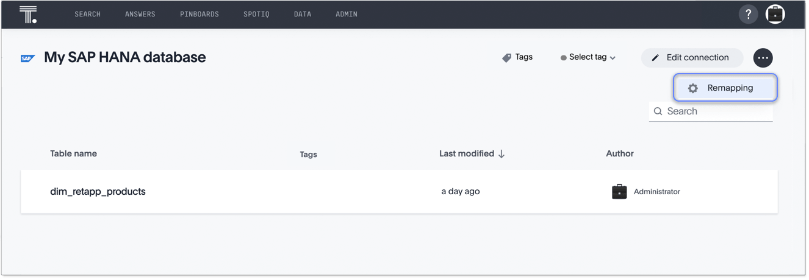Viewport: 809px width, 280px height.
Task: Click the ThoughtSpot logo icon
Action: tap(28, 14)
